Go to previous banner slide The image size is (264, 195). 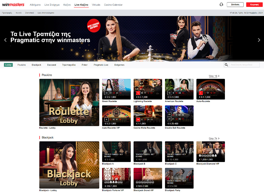(x=5, y=40)
